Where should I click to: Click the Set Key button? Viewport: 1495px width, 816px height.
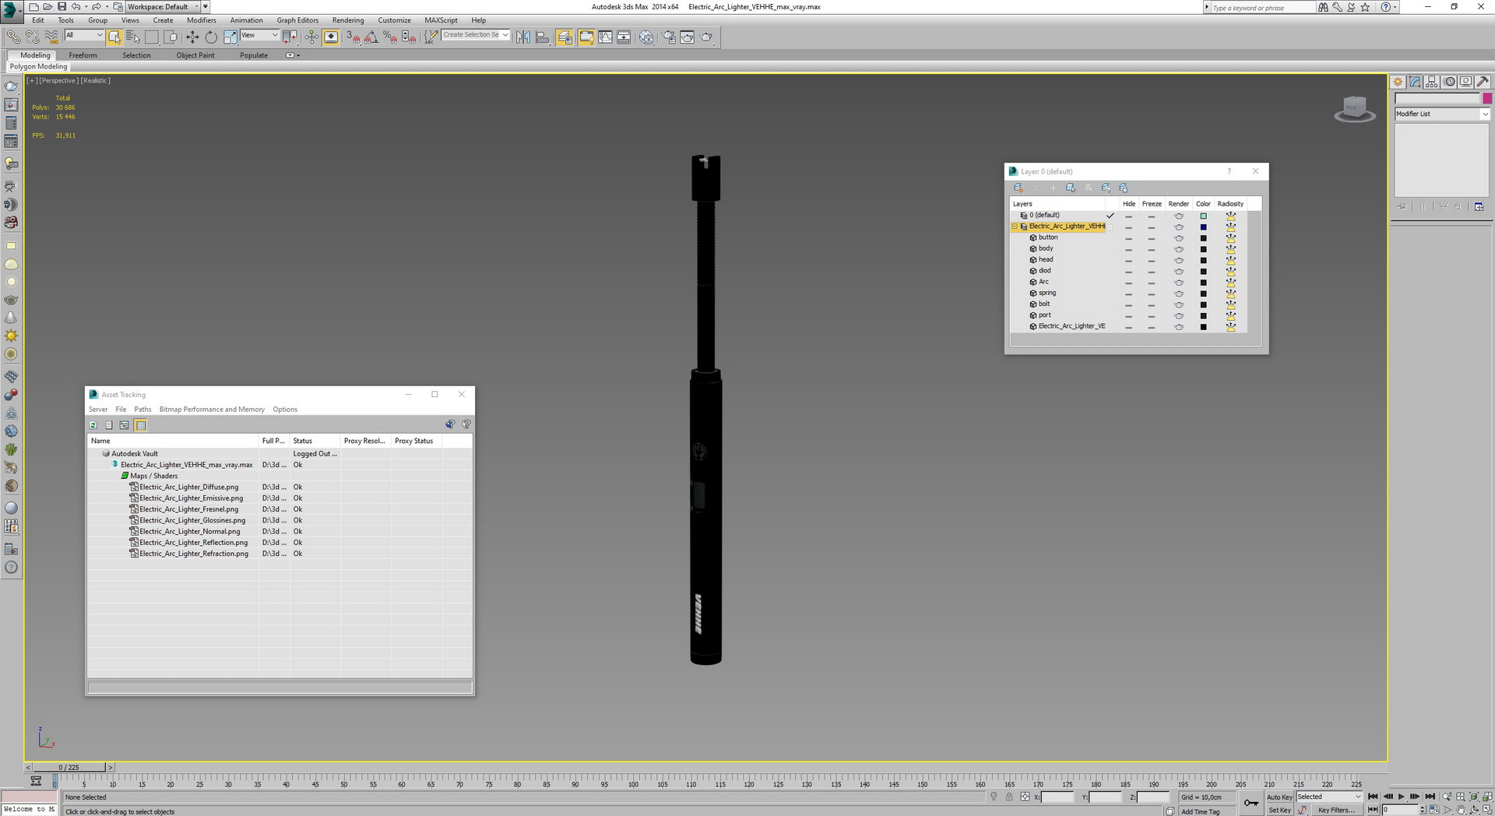pos(1279,810)
